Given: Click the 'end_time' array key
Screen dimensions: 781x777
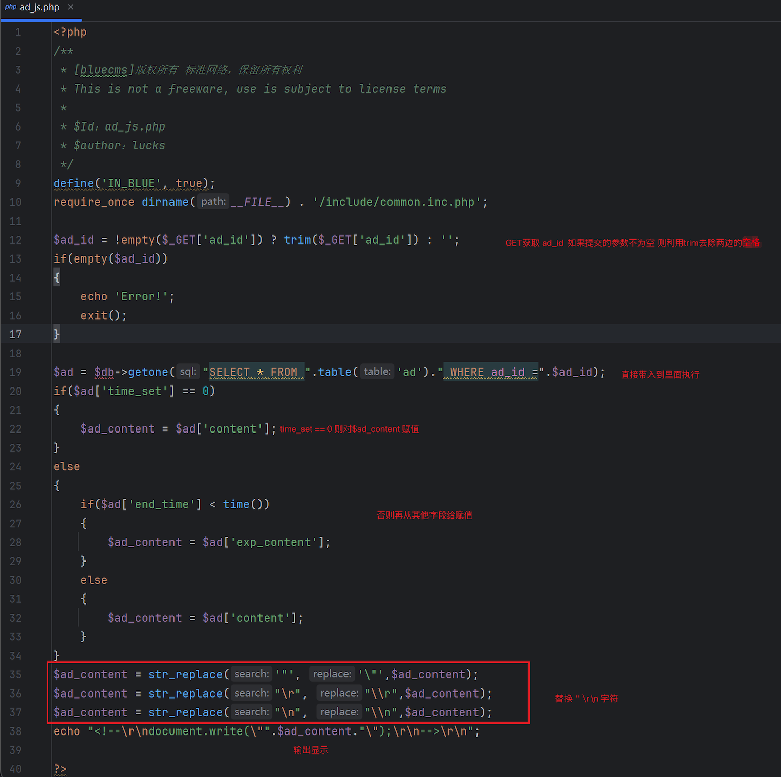Looking at the screenshot, I should 162,505.
